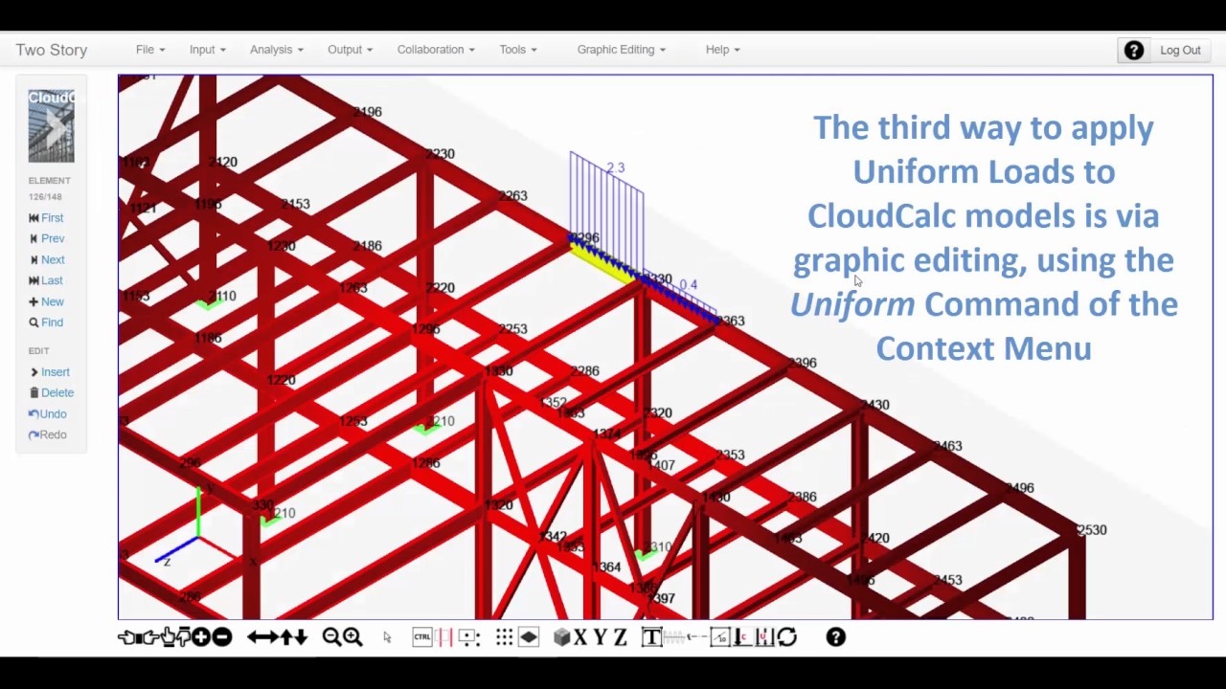1226x689 pixels.
Task: Expand the Help dropdown menu
Action: 722,50
